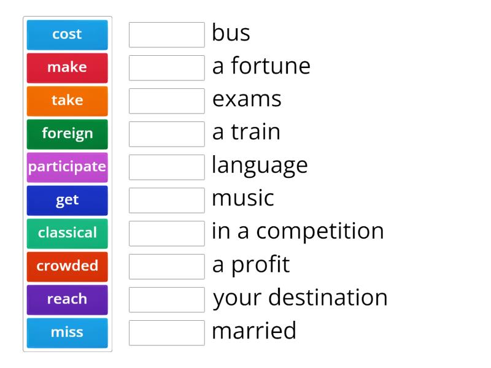Click the box before 'in a competition'

[x=167, y=234]
